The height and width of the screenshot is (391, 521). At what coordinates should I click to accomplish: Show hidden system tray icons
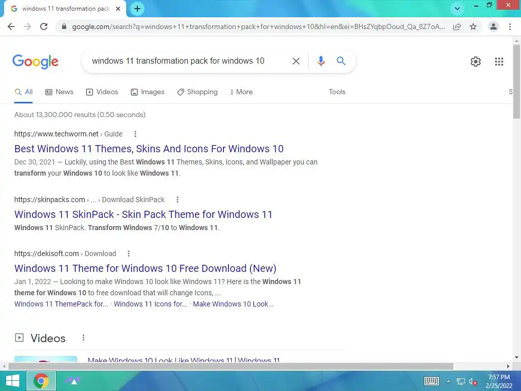448,381
